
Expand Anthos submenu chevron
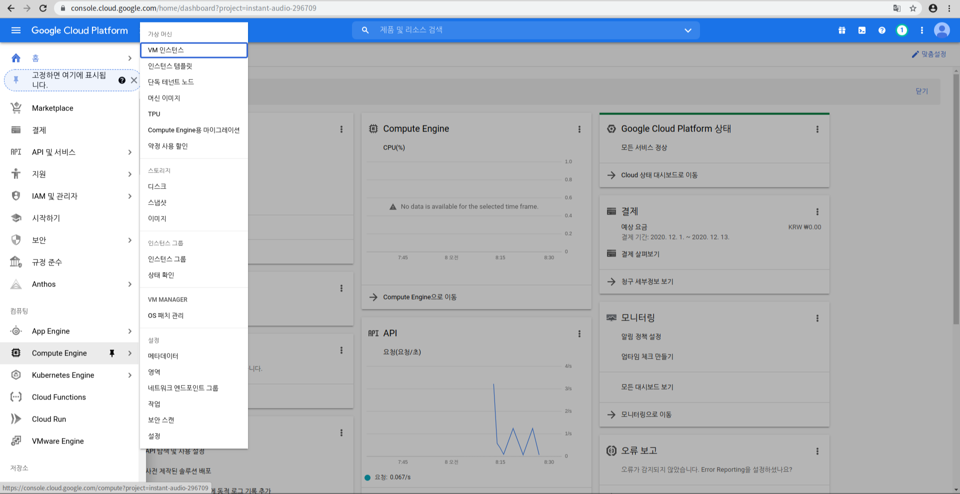tap(130, 284)
